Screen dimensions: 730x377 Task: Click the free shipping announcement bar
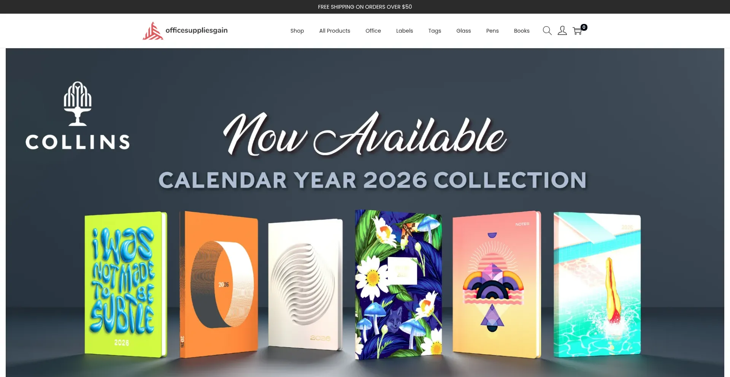click(365, 7)
